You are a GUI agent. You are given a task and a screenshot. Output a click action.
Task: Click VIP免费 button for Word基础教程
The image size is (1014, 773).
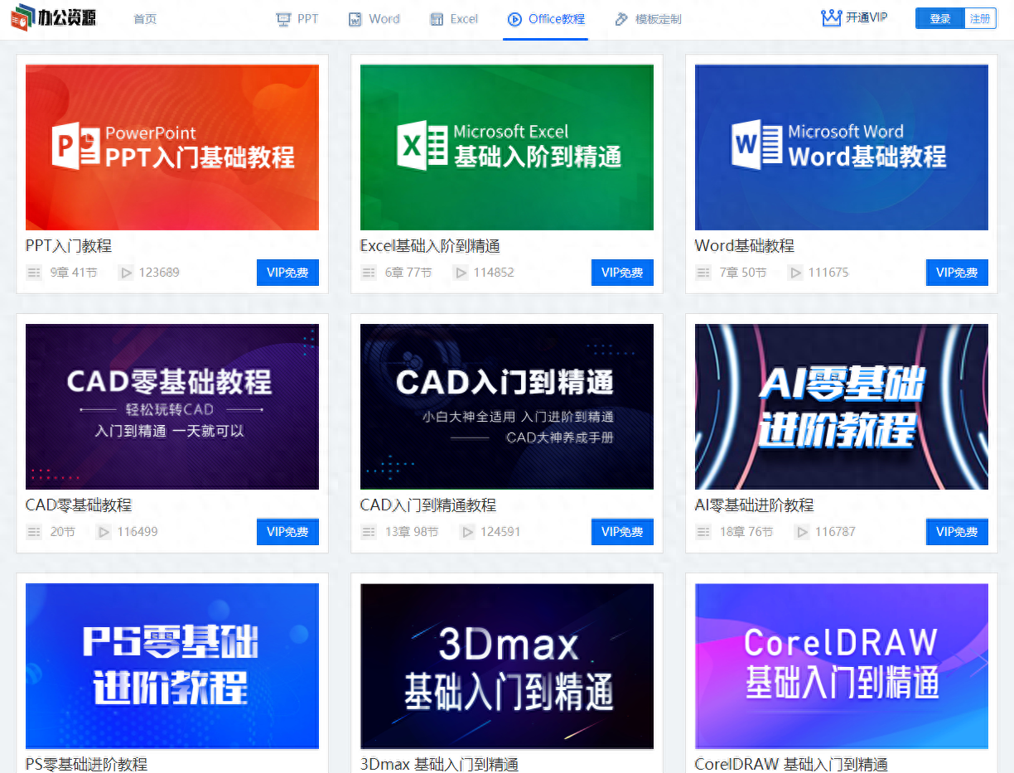click(957, 273)
